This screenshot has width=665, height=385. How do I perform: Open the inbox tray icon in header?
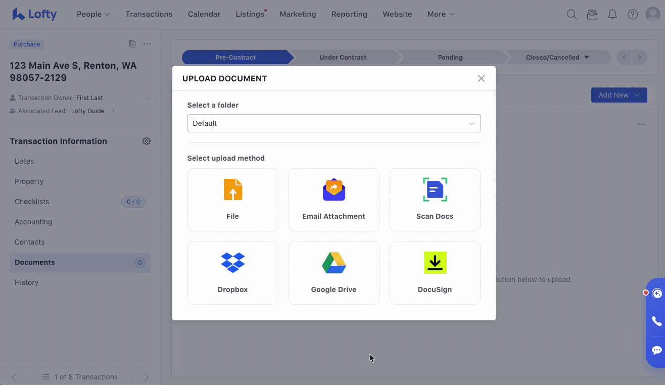(592, 14)
